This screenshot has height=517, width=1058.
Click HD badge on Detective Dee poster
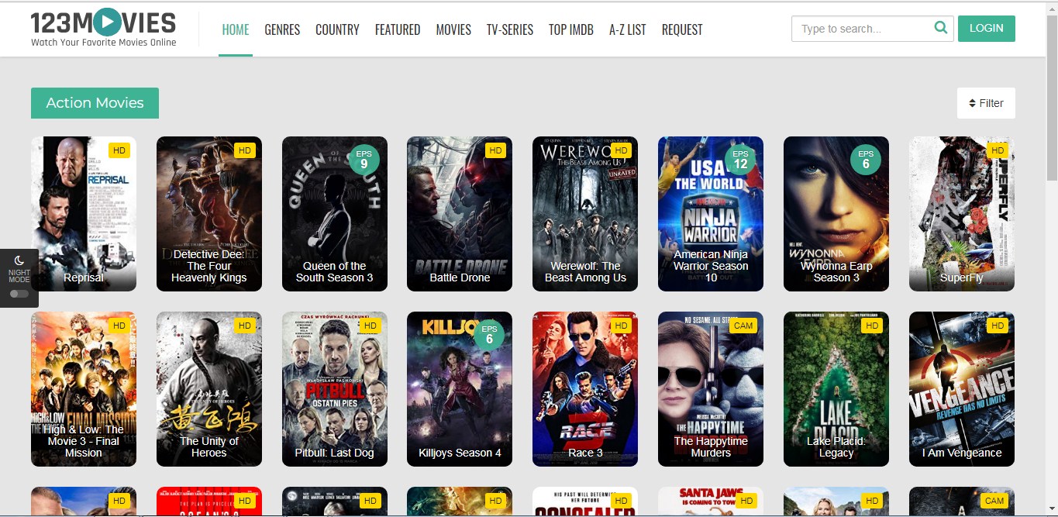coord(244,150)
